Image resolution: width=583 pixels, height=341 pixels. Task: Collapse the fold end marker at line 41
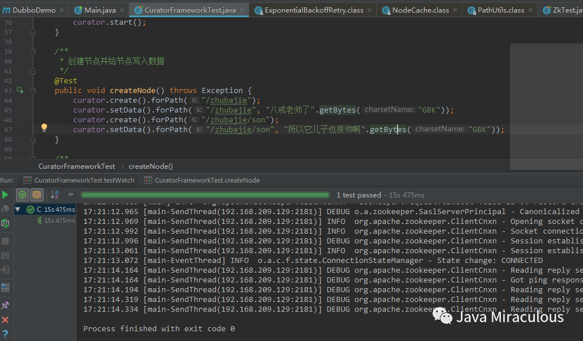(x=33, y=71)
